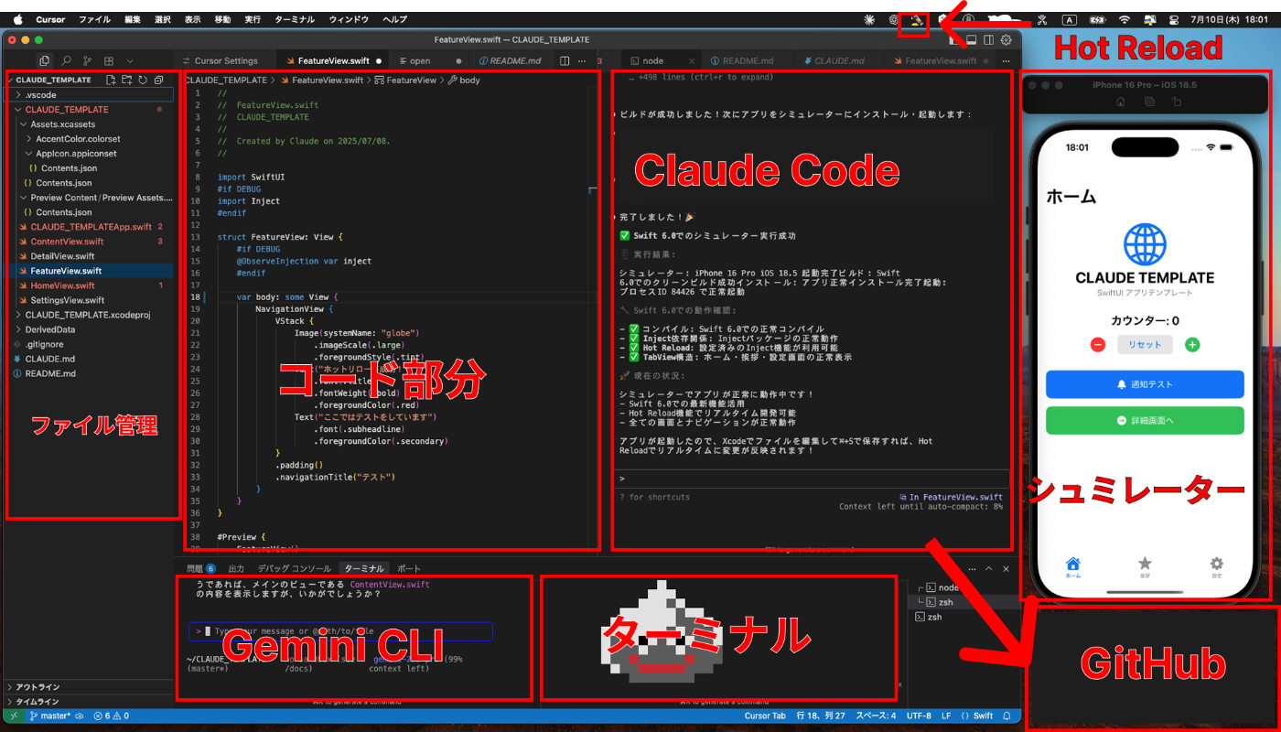Viewport: 1281px width, 732px height.
Task: Open .gitignore file in explorer
Action: tap(89, 344)
